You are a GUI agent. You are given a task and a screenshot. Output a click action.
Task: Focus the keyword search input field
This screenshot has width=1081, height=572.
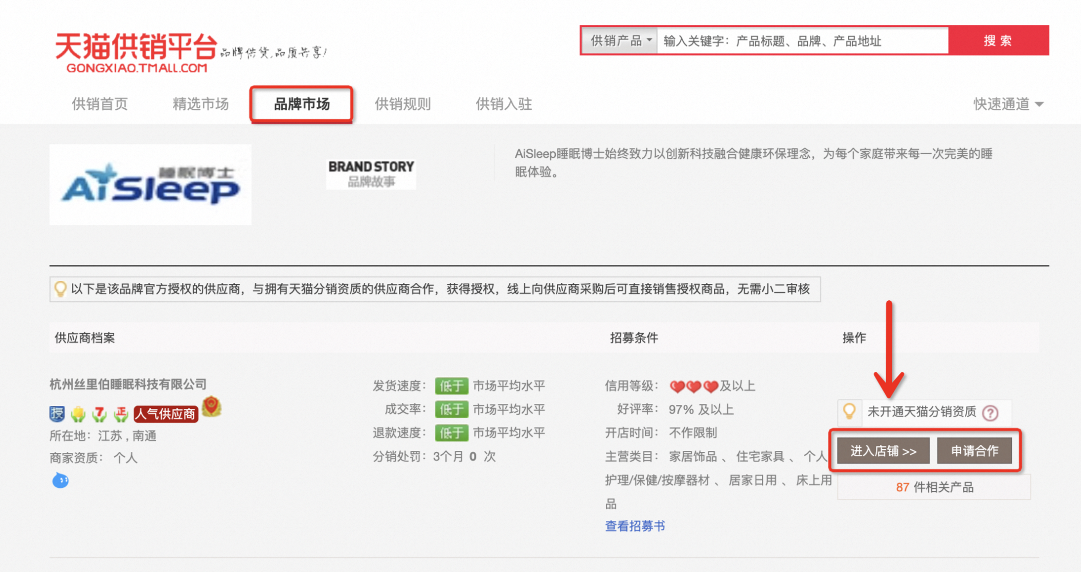tap(803, 41)
